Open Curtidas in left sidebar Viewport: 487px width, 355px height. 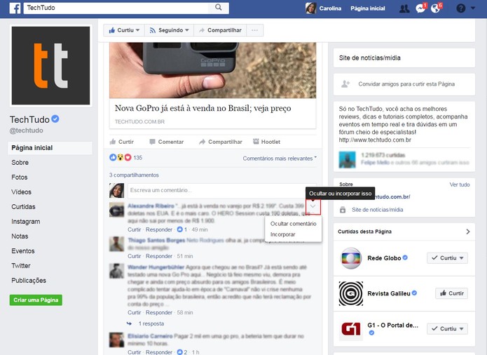pyautogui.click(x=23, y=206)
